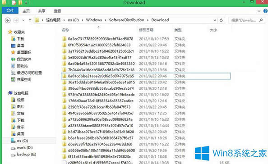Expand the ribbon with the chevron
The width and height of the screenshot is (268, 164).
[259, 11]
